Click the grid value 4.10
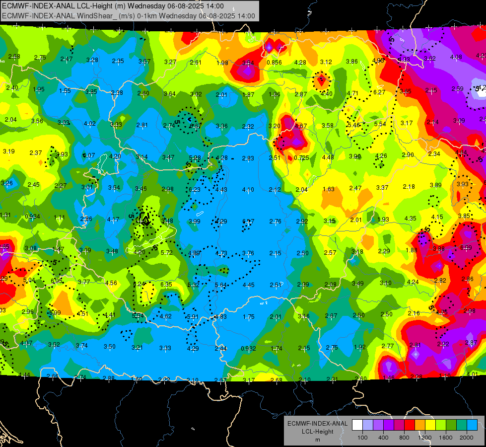Image resolution: width=486 pixels, height=447 pixels. click(248, 189)
